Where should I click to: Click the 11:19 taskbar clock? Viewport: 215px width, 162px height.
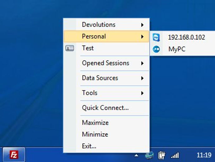(204, 155)
